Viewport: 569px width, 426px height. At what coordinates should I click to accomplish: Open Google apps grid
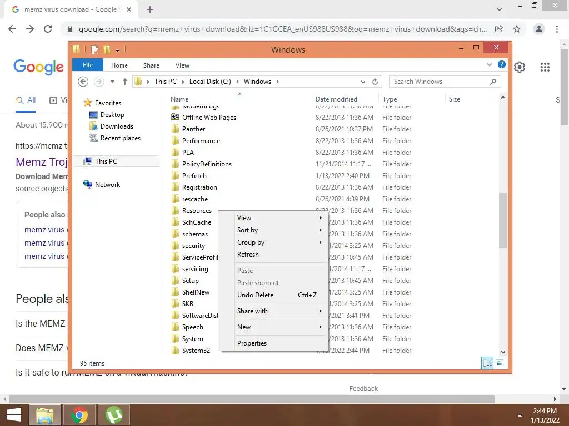pyautogui.click(x=545, y=67)
